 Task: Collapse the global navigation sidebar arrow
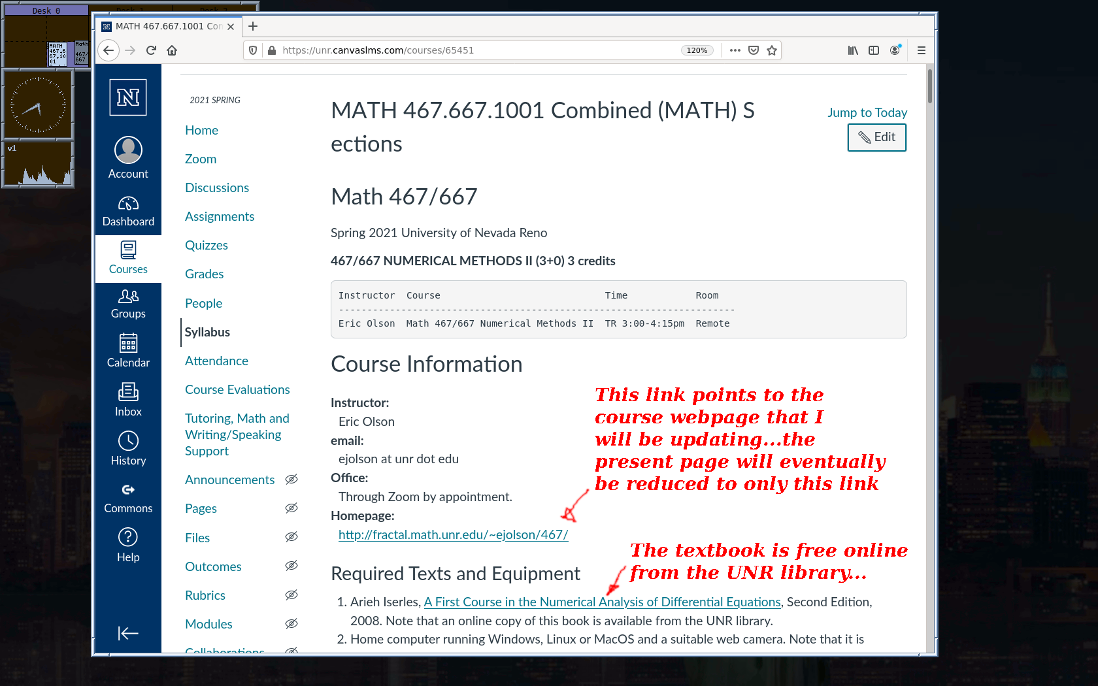point(128,633)
